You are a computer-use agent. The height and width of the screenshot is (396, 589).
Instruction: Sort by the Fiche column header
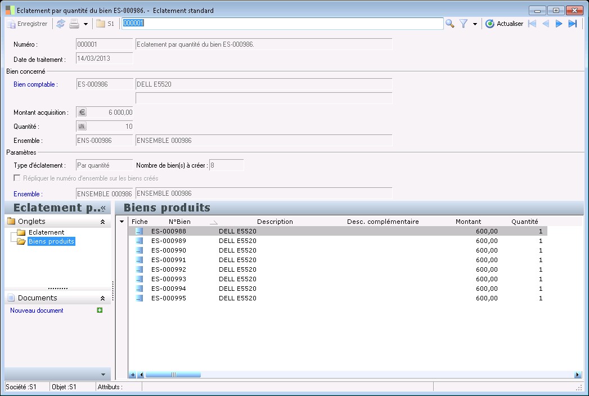coord(140,222)
